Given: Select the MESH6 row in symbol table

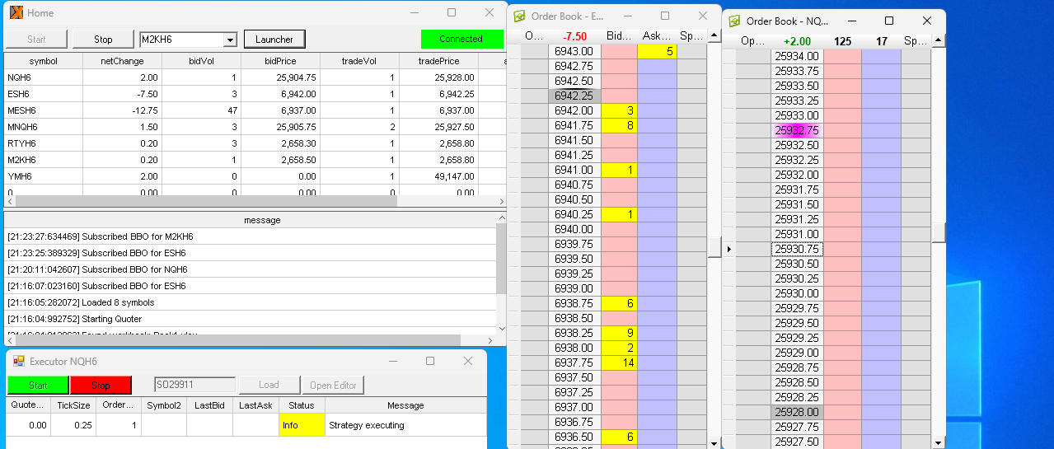Looking at the screenshot, I should pyautogui.click(x=43, y=110).
